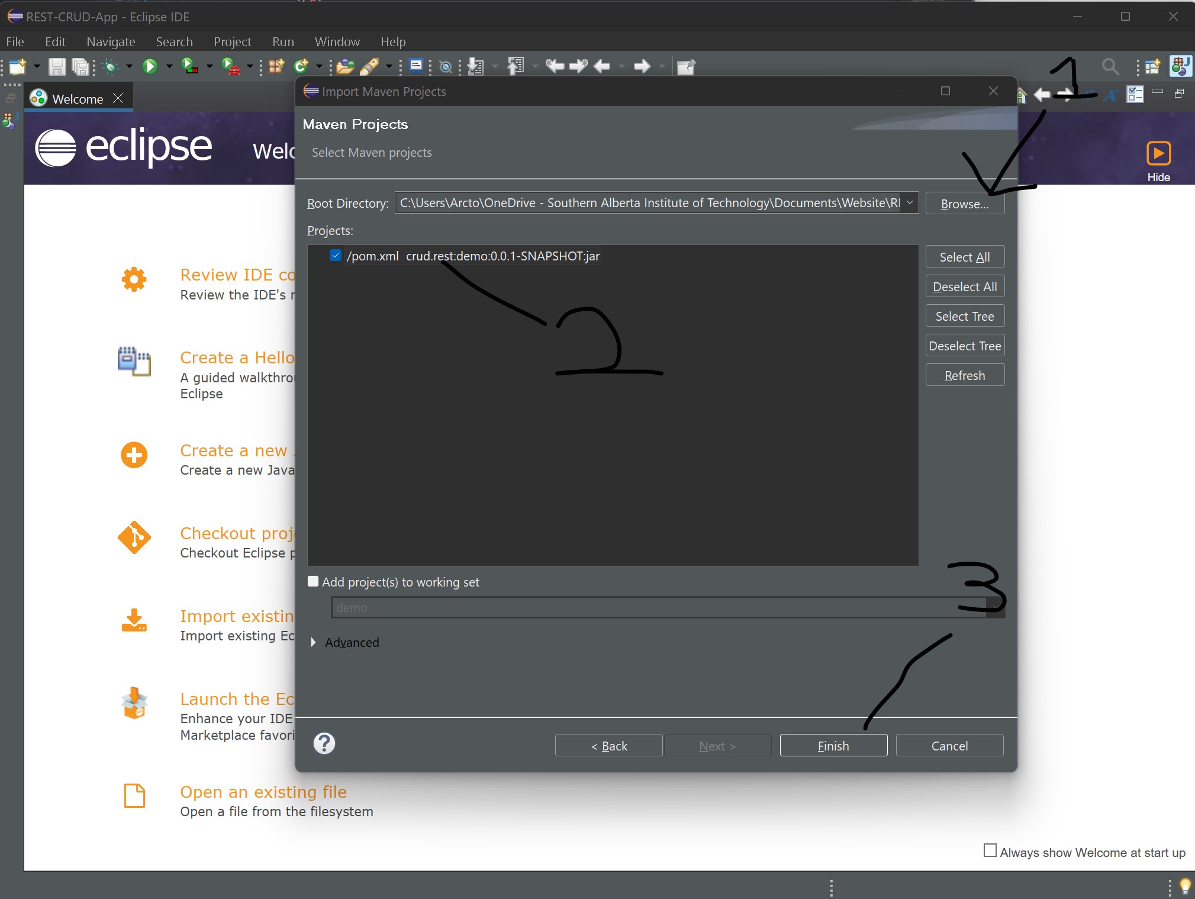Toggle Skip All Breakpoints icon
The width and height of the screenshot is (1195, 899).
click(x=446, y=67)
